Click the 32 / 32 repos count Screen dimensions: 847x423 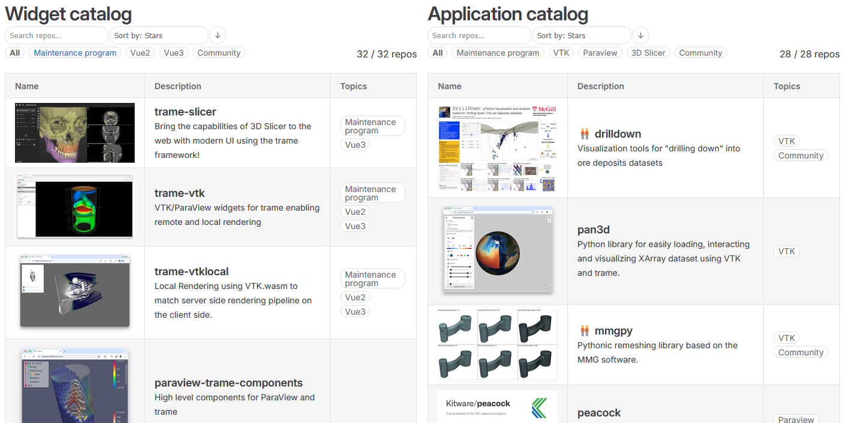[387, 54]
